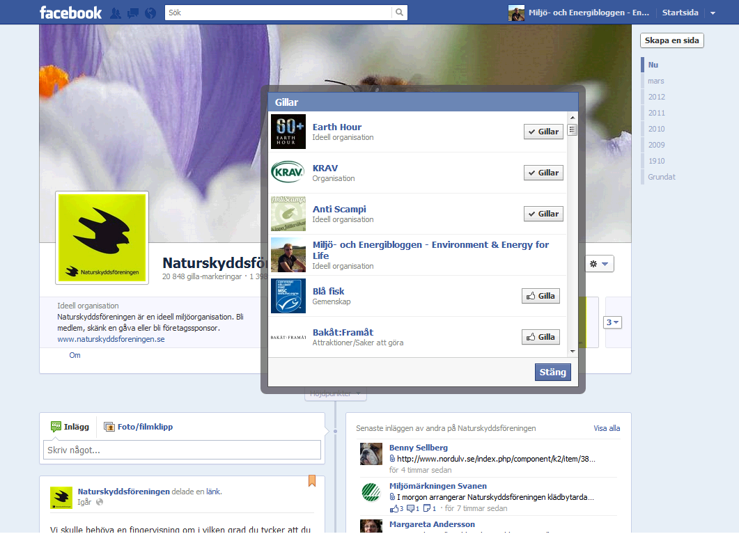Viewport: 739px width, 534px height.
Task: Open Miljö- och Energibloggen photo in Gillar list
Action: pos(288,255)
